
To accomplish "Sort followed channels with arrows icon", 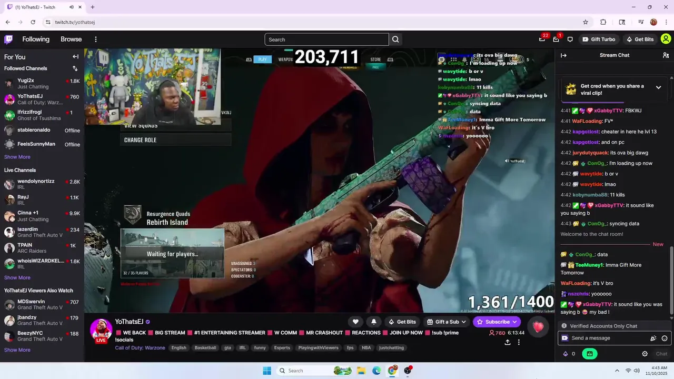I will (75, 68).
